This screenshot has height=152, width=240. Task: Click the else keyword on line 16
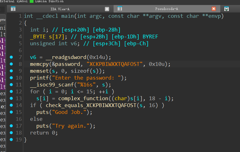coord(36,119)
